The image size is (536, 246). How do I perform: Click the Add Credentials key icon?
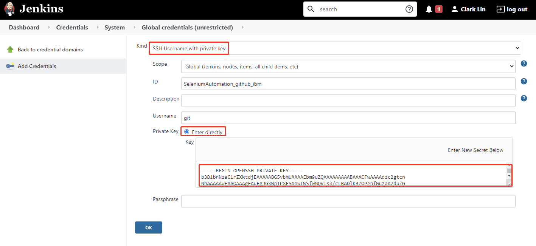(x=10, y=66)
